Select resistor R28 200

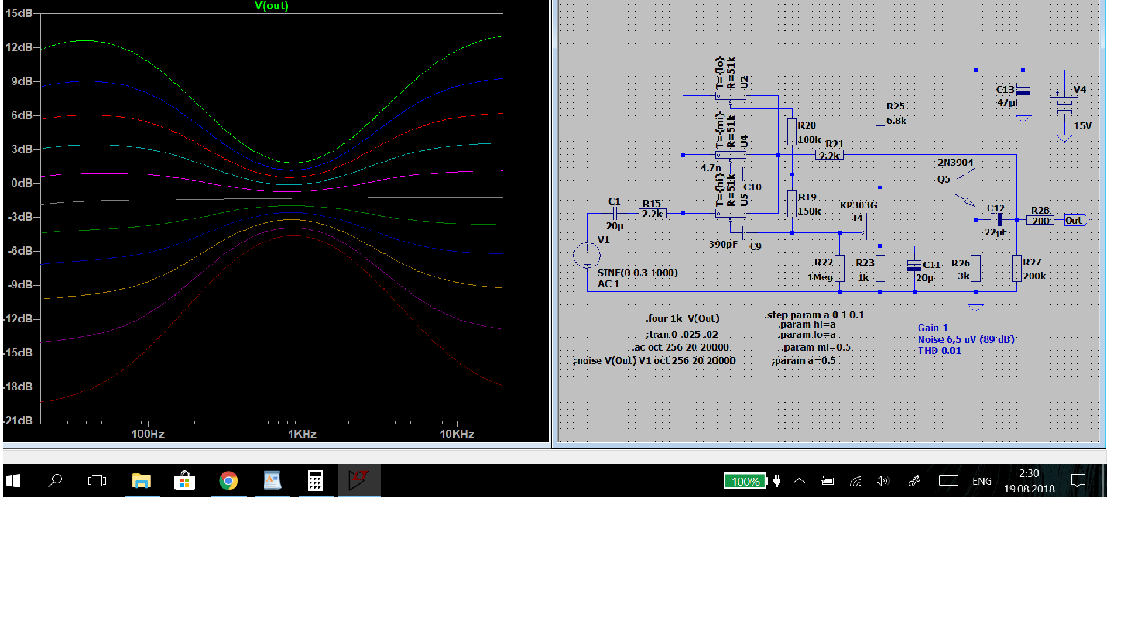(x=1040, y=221)
